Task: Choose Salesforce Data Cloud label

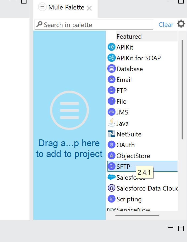Action: (x=147, y=188)
